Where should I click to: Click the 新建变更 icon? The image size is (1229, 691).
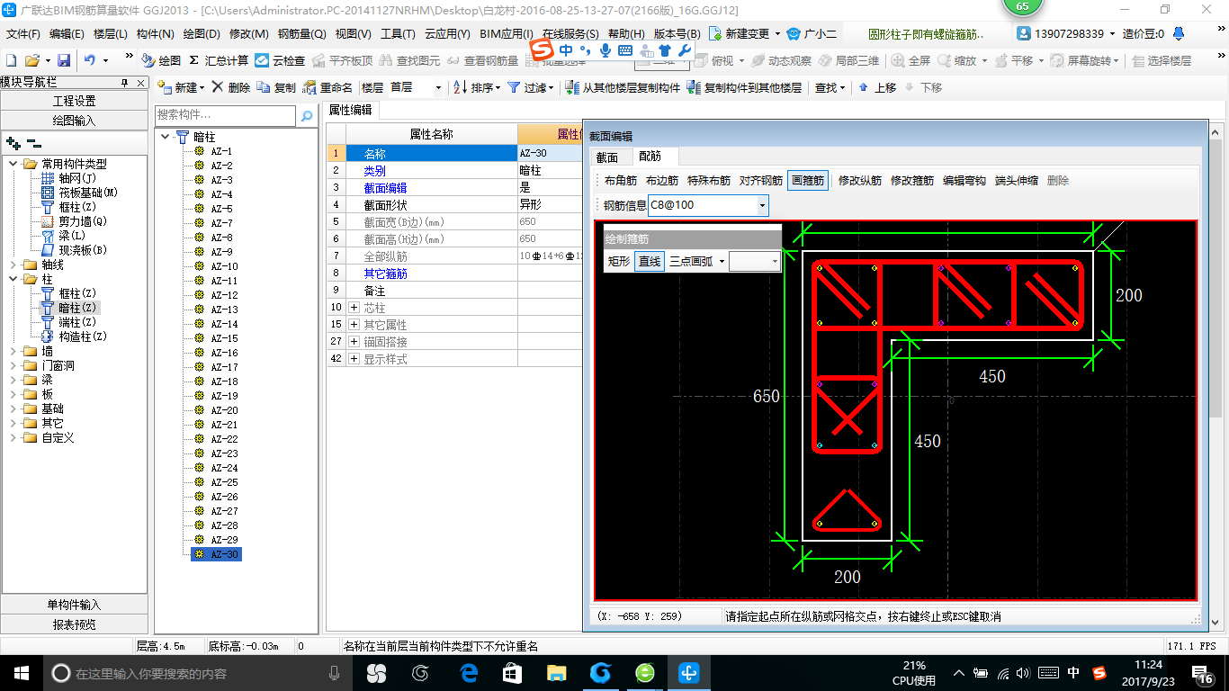716,33
